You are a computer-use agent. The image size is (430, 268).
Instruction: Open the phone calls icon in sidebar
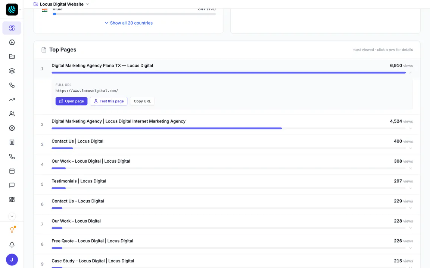pyautogui.click(x=12, y=157)
